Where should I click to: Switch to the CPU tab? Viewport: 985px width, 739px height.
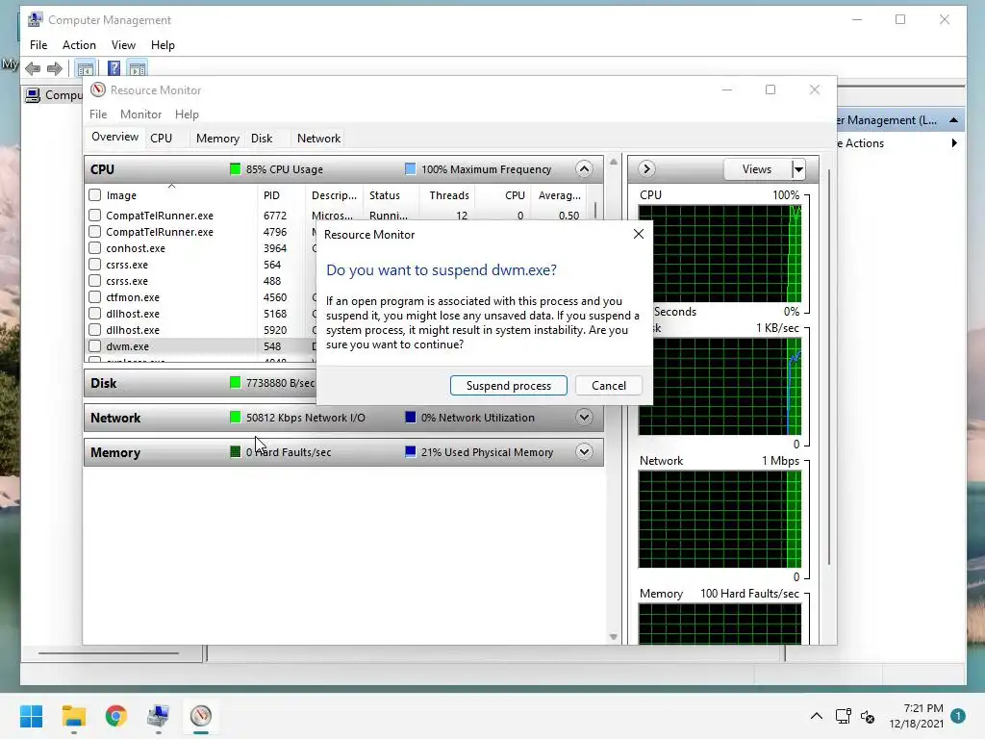point(161,139)
